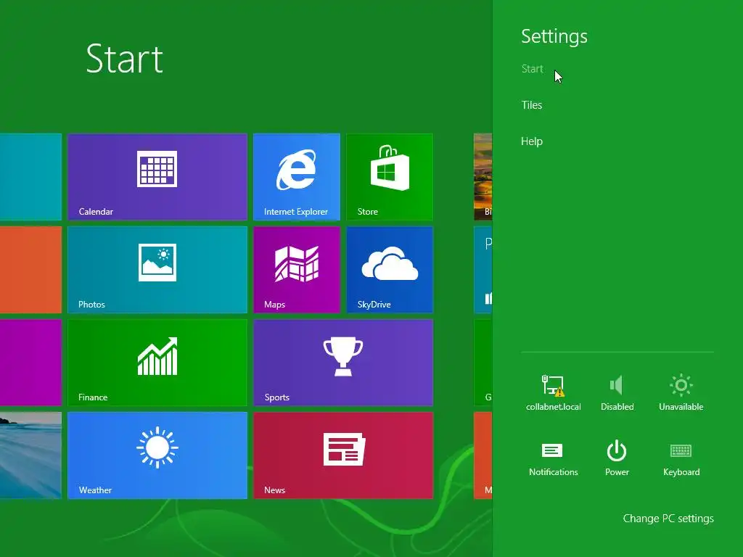Click the Settings pane title
Screen dimensions: 743x557
coord(554,36)
